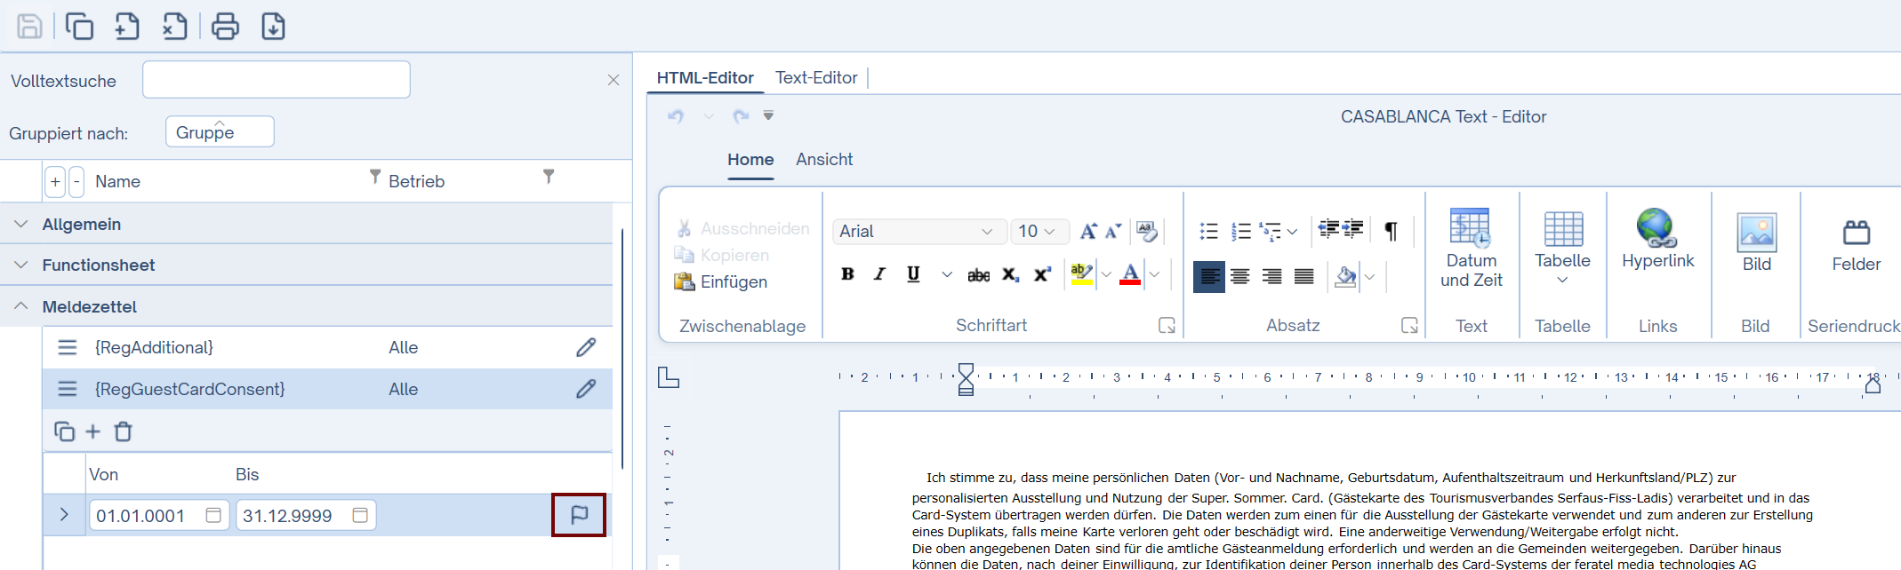Click the save disk icon in top toolbar

(29, 27)
